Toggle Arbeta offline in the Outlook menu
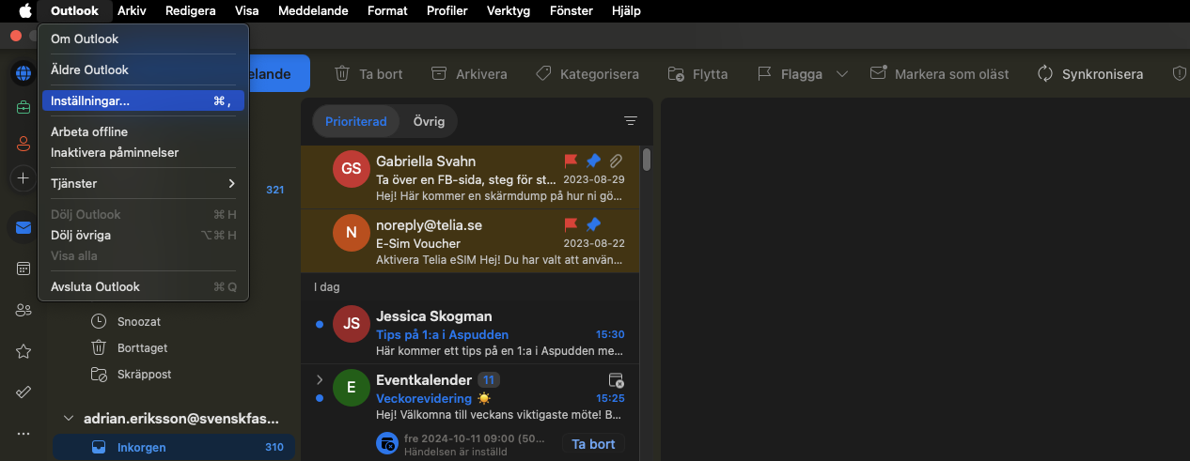The width and height of the screenshot is (1190, 461). (89, 131)
